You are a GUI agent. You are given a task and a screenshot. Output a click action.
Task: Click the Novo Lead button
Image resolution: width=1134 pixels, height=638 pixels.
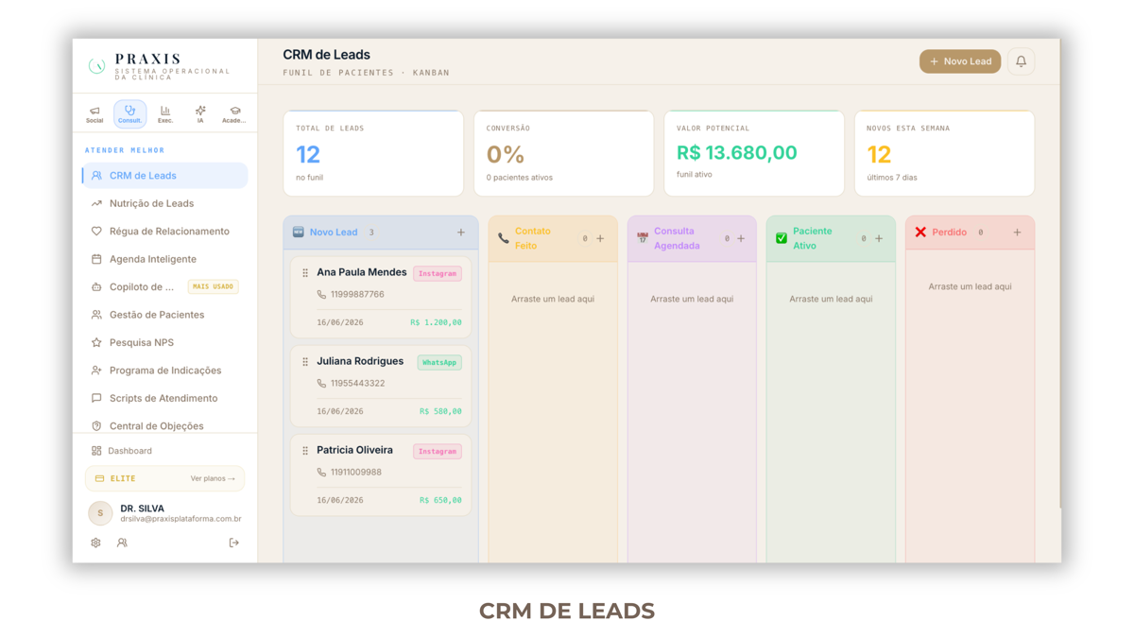(x=960, y=61)
